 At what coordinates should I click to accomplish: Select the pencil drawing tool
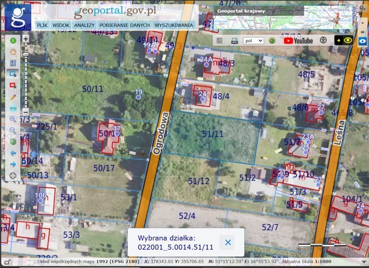click(x=13, y=97)
